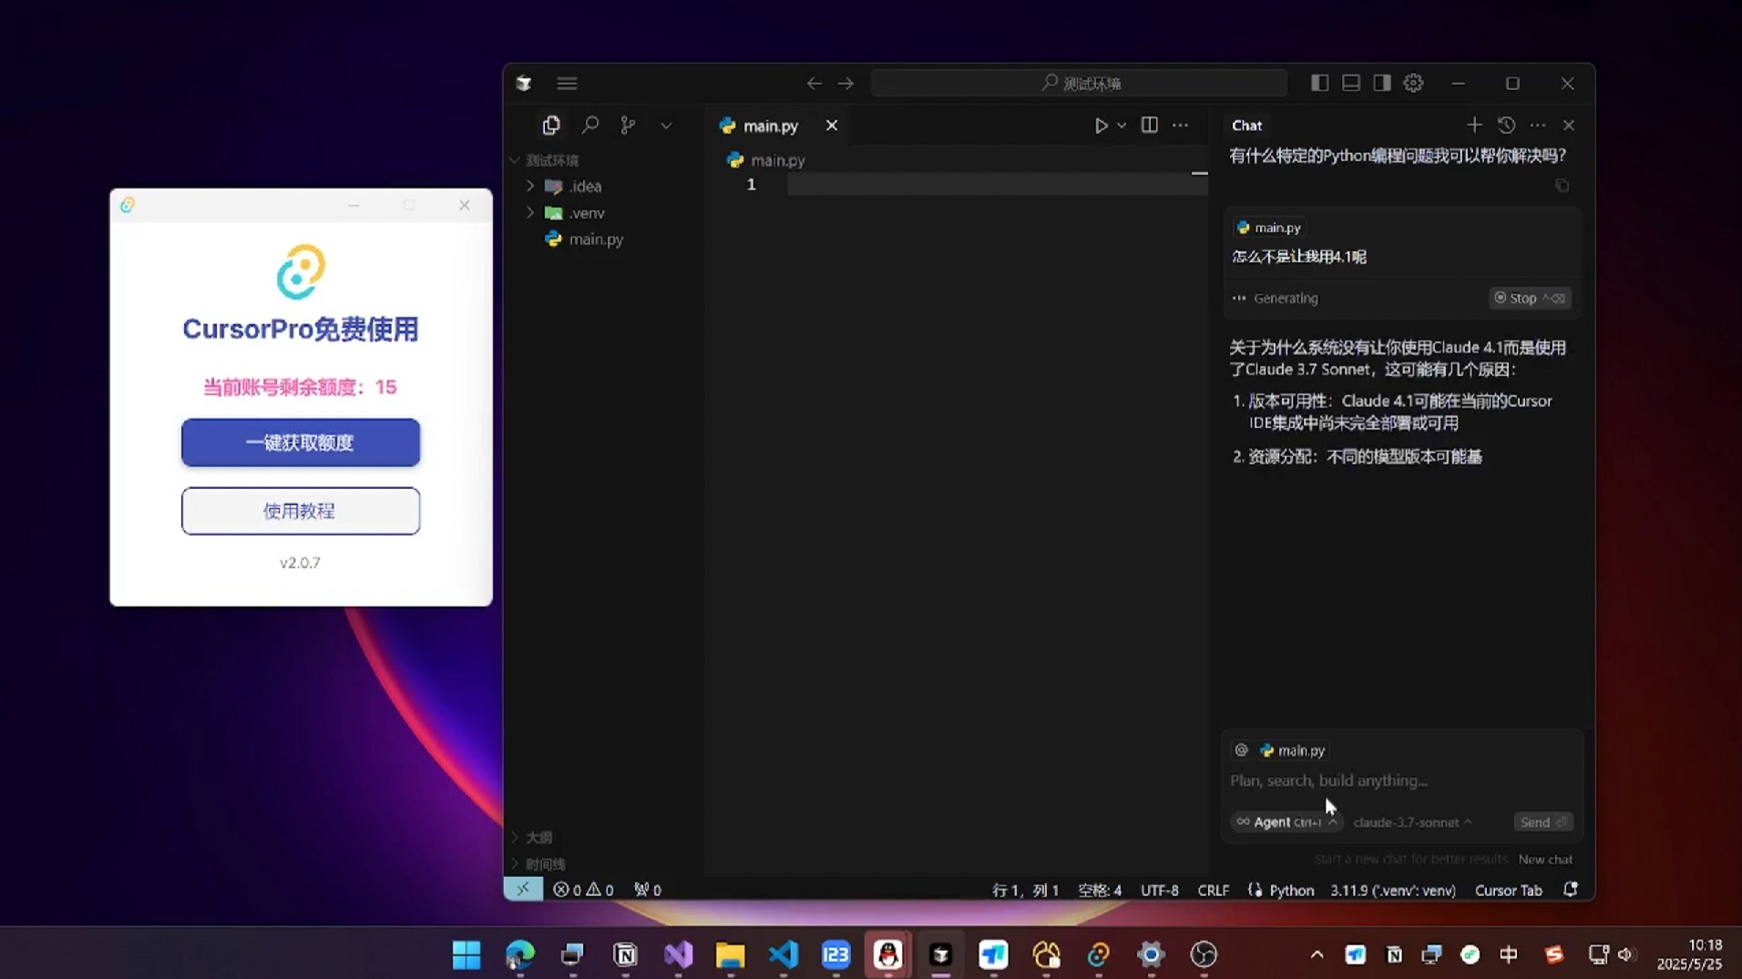This screenshot has width=1742, height=979.
Task: Open notifications bell in status bar
Action: [x=1570, y=890]
